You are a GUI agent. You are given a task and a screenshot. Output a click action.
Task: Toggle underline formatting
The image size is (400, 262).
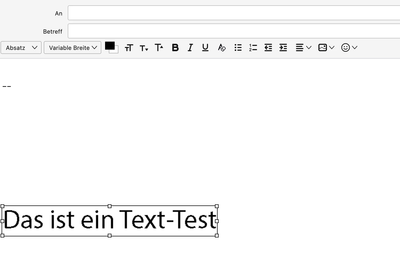tap(205, 48)
